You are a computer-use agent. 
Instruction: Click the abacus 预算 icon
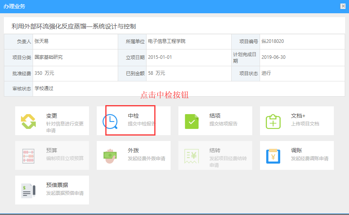tap(28, 156)
